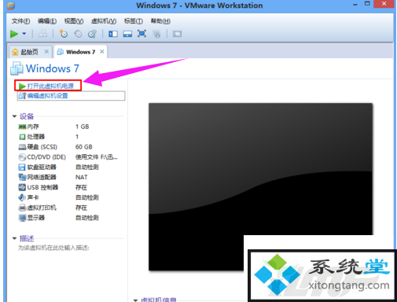
Task: Open the power options dropdown arrow
Action: click(24, 34)
